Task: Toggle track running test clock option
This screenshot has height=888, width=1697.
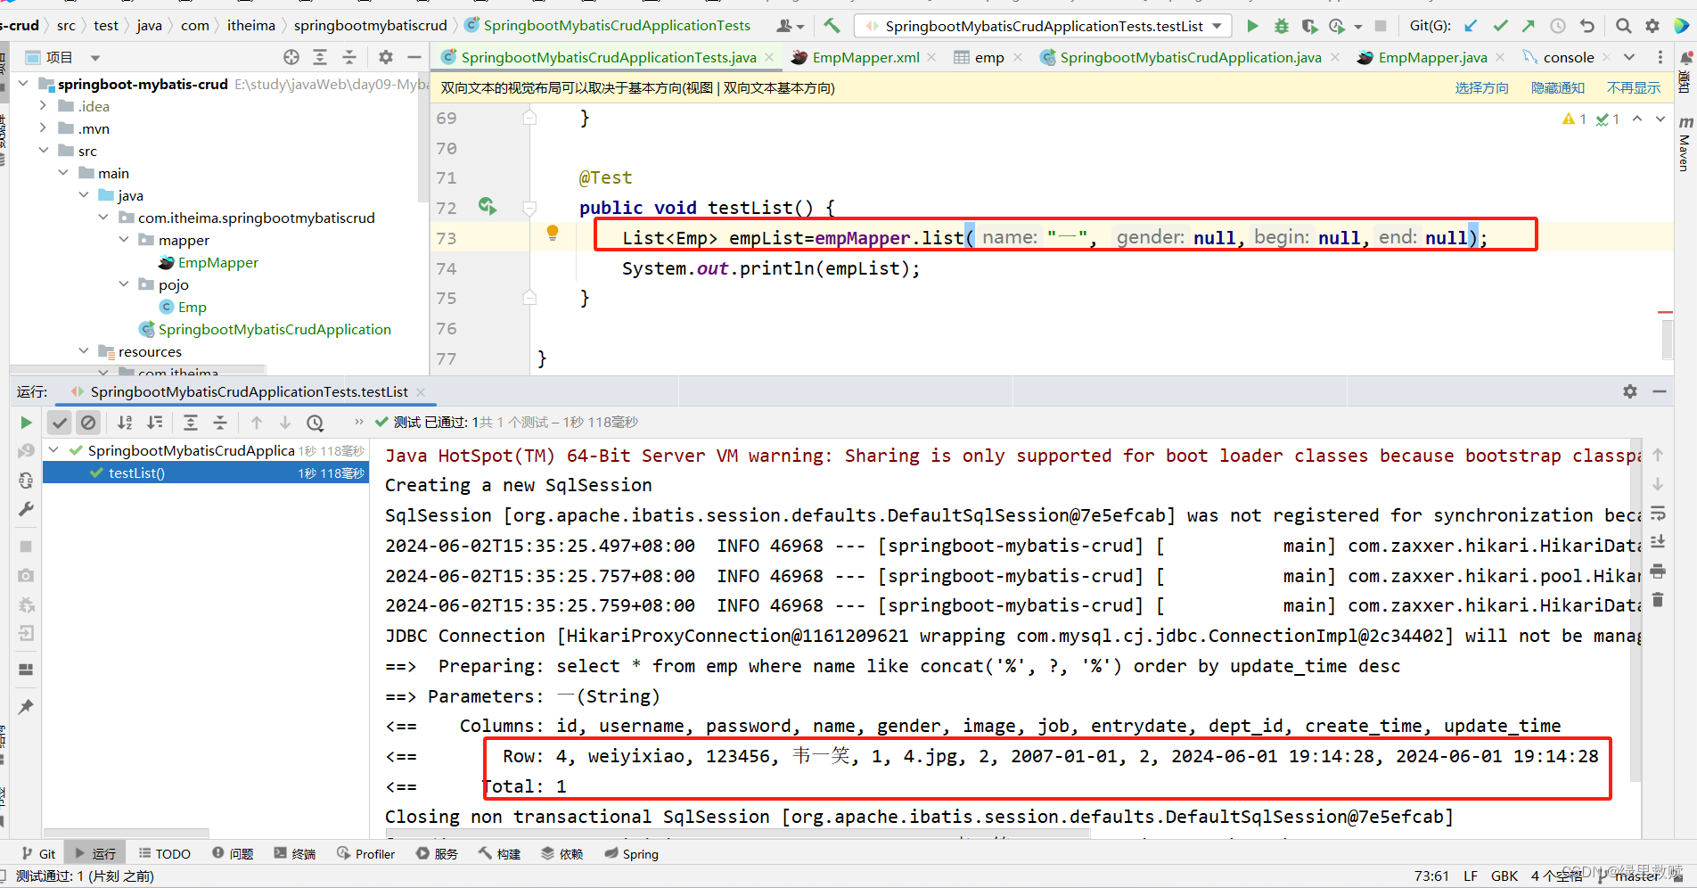Action: pyautogui.click(x=315, y=422)
